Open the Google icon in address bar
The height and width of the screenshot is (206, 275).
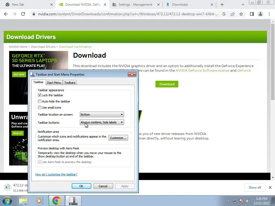(224, 14)
